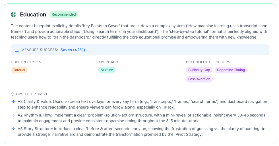Choose the Curiosity Gap trigger tag
Screen dimensions: 279x146
199,70
